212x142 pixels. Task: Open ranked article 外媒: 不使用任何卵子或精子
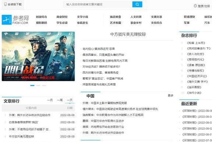pos(29,129)
